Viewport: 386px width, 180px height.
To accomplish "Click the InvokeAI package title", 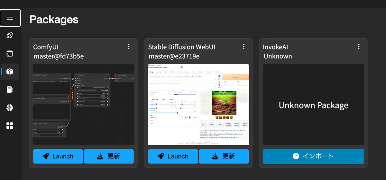I will click(275, 47).
